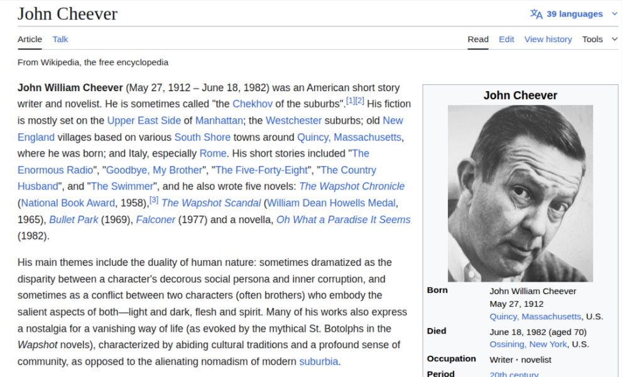Expand the Tools menu
This screenshot has height=377, width=622.
tap(592, 39)
